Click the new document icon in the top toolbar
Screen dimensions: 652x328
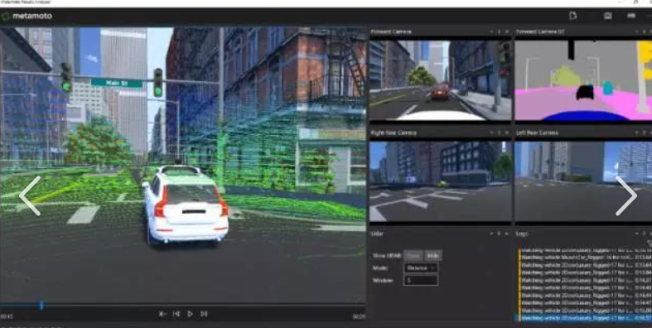[573, 16]
